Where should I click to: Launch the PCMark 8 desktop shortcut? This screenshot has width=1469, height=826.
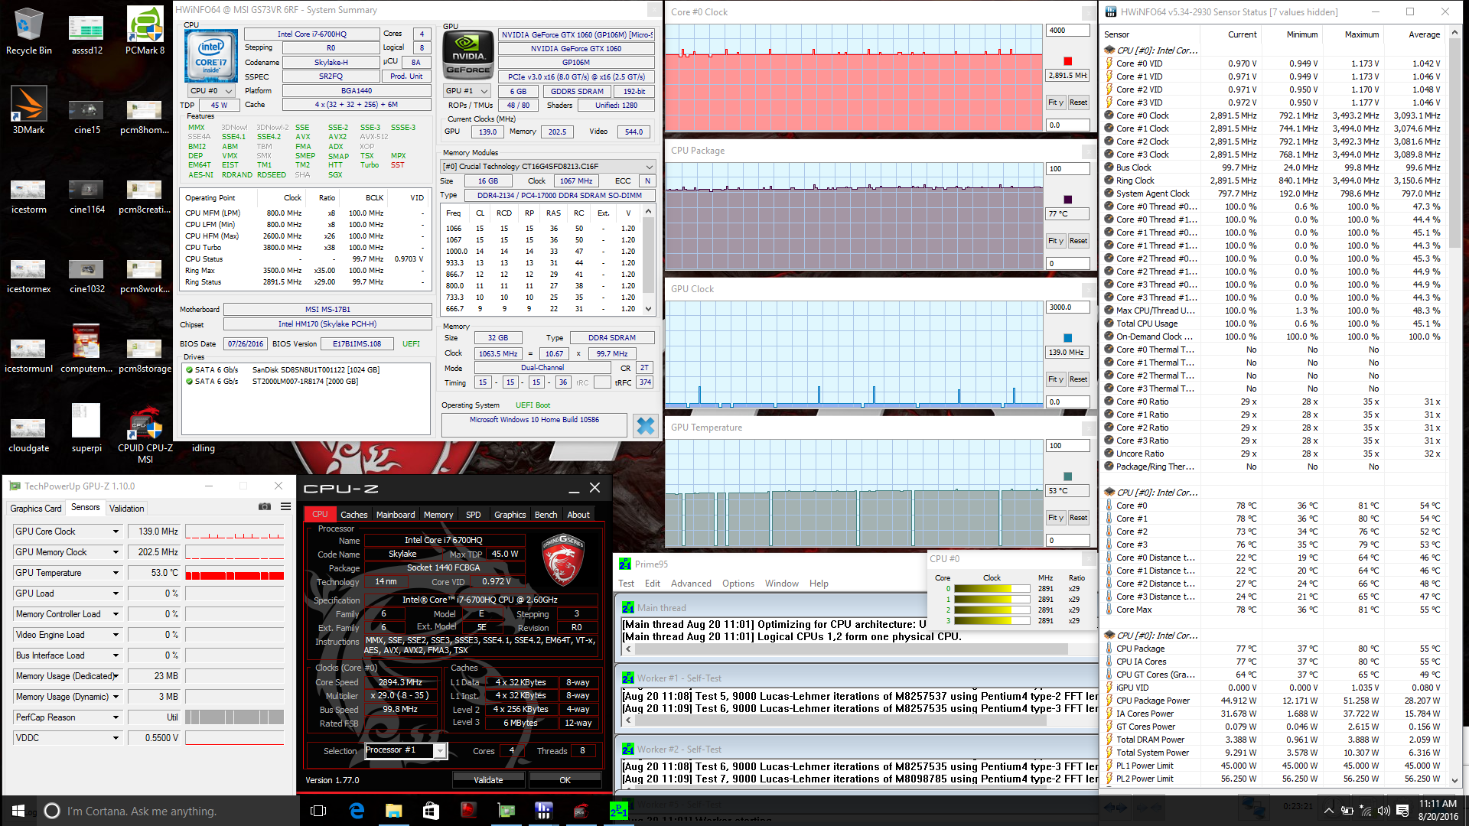click(145, 31)
